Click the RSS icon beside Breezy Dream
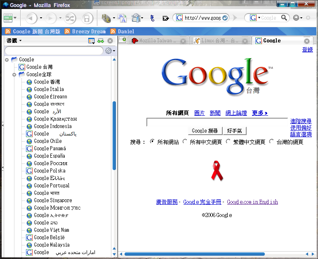The height and width of the screenshot is (259, 318). tap(68, 31)
